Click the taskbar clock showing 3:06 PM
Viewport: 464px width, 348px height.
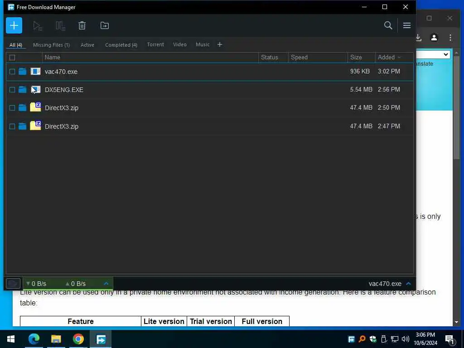(x=425, y=339)
